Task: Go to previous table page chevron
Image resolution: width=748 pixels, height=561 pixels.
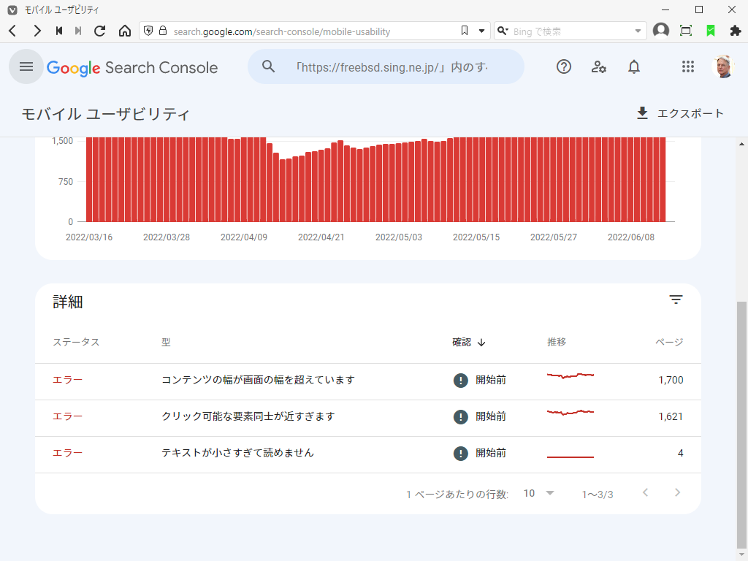Action: coord(645,493)
